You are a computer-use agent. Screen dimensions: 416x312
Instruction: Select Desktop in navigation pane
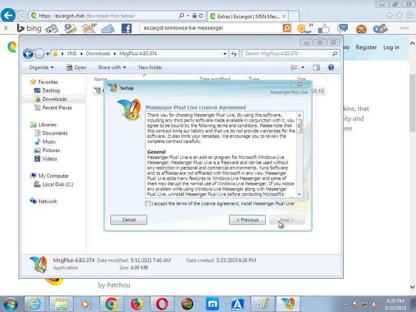tap(51, 91)
